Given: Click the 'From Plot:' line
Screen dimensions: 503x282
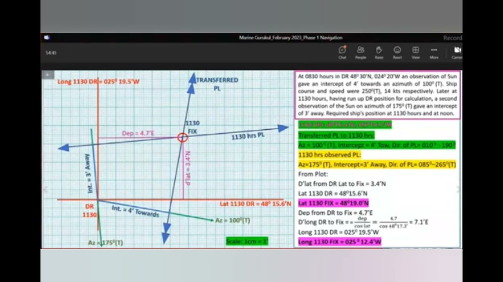Looking at the screenshot, I should click(313, 174).
